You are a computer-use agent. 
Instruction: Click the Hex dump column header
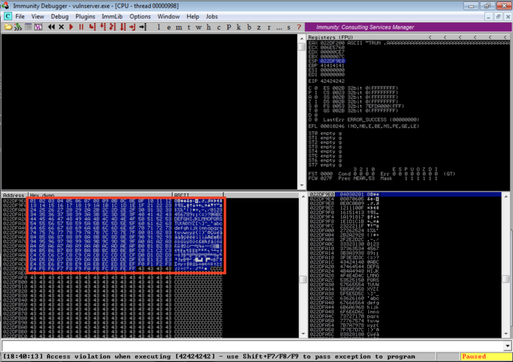coord(100,195)
